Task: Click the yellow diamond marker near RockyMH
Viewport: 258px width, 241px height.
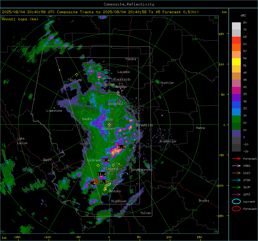Action: pyautogui.click(x=77, y=75)
